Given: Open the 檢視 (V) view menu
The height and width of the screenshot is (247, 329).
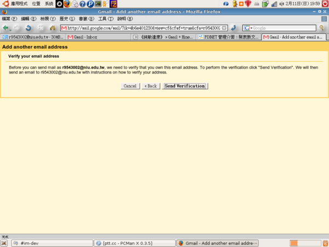Looking at the screenshot, I should [48, 19].
